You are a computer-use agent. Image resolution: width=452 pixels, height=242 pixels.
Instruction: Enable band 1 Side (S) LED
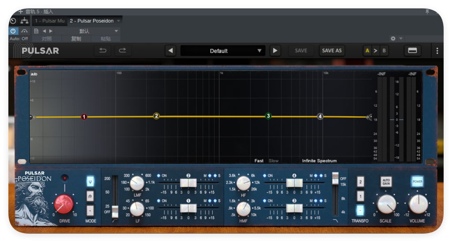click(x=215, y=201)
